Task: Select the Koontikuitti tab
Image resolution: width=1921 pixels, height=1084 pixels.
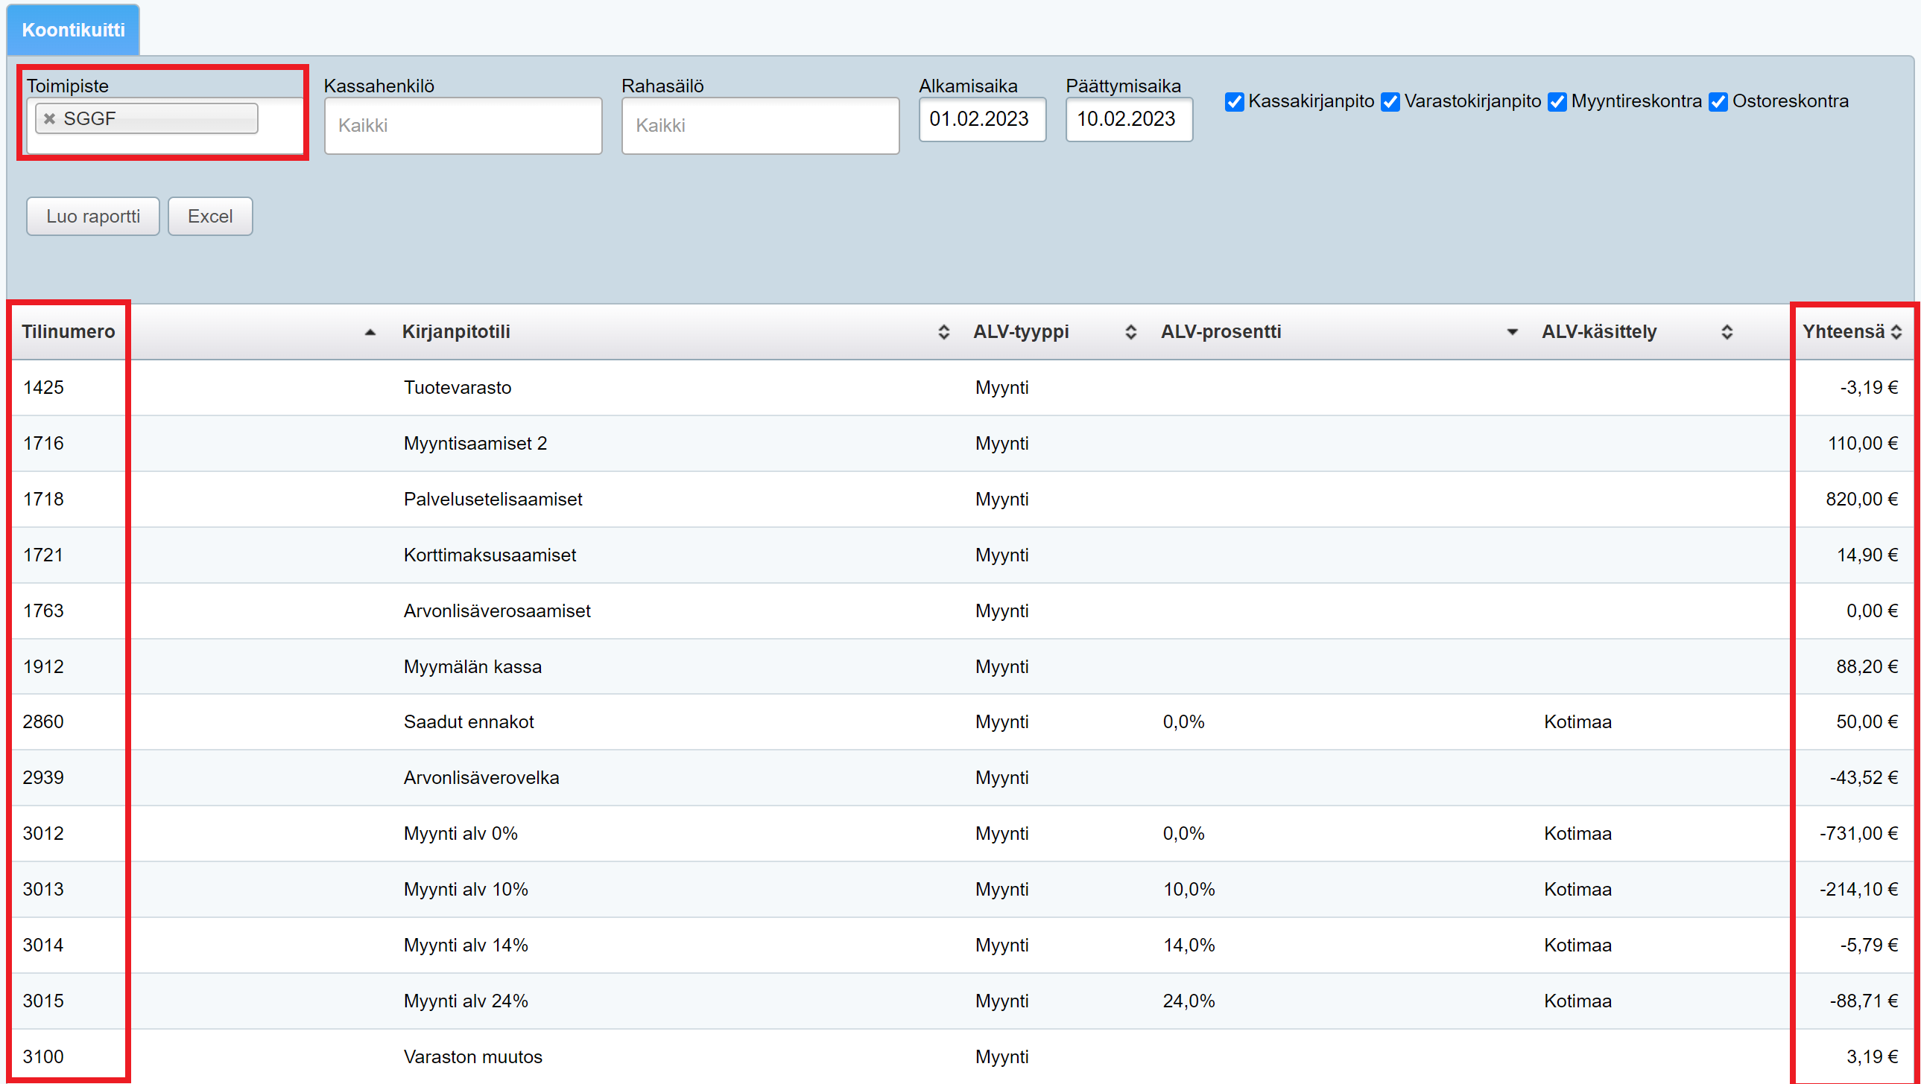Action: pos(73,30)
